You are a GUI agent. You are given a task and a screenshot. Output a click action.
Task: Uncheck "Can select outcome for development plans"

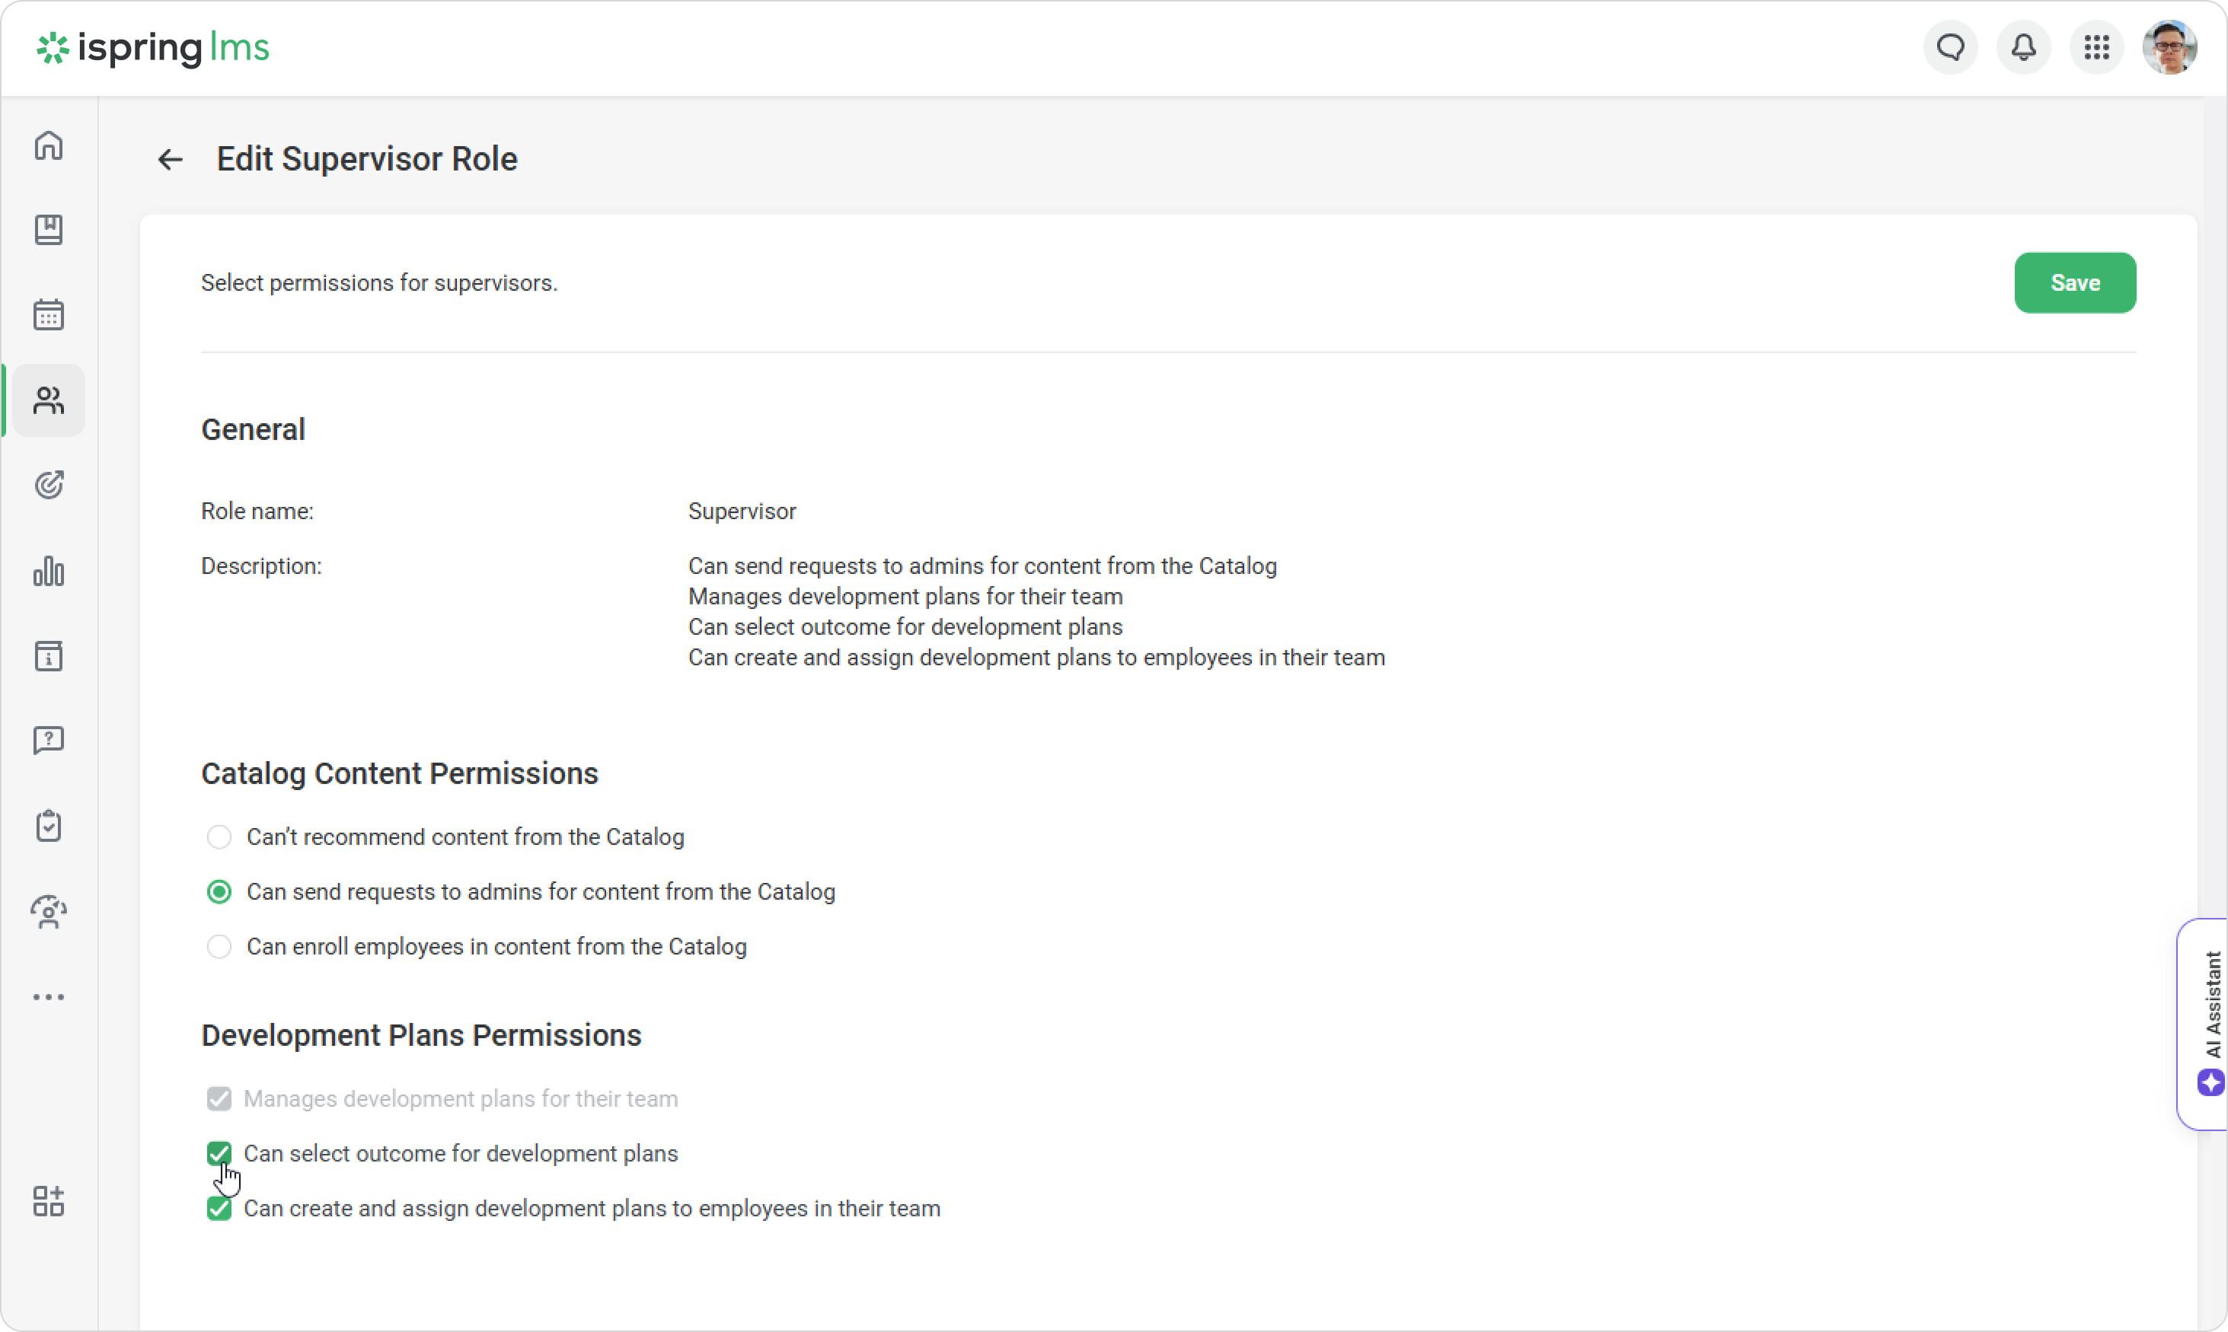pyautogui.click(x=219, y=1153)
